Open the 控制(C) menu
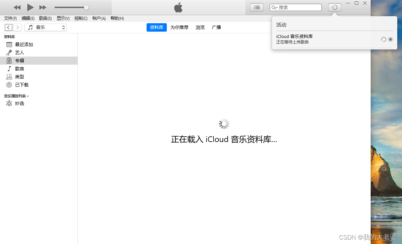The image size is (402, 244). pyautogui.click(x=81, y=18)
